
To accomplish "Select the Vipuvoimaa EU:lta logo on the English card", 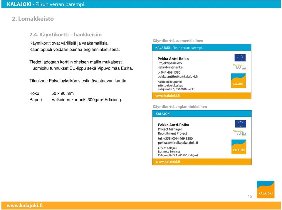I will [240, 133].
